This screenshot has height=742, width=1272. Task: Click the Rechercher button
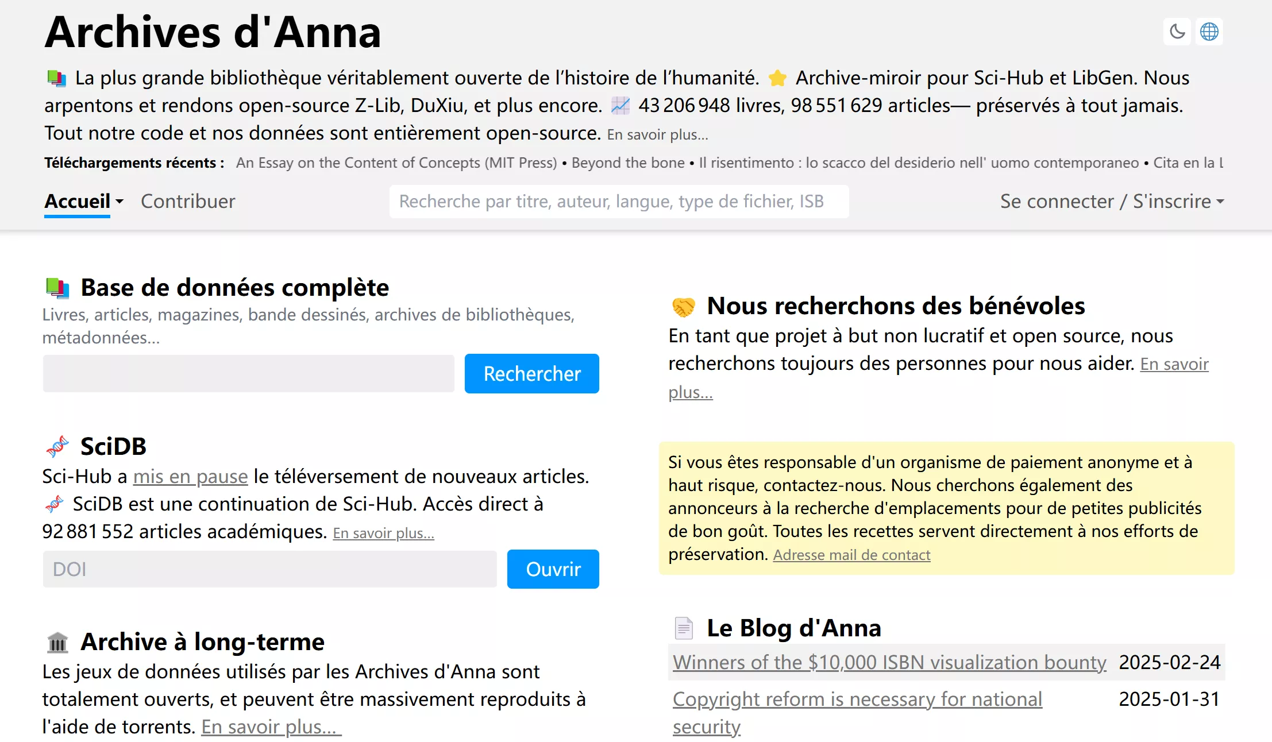point(531,373)
